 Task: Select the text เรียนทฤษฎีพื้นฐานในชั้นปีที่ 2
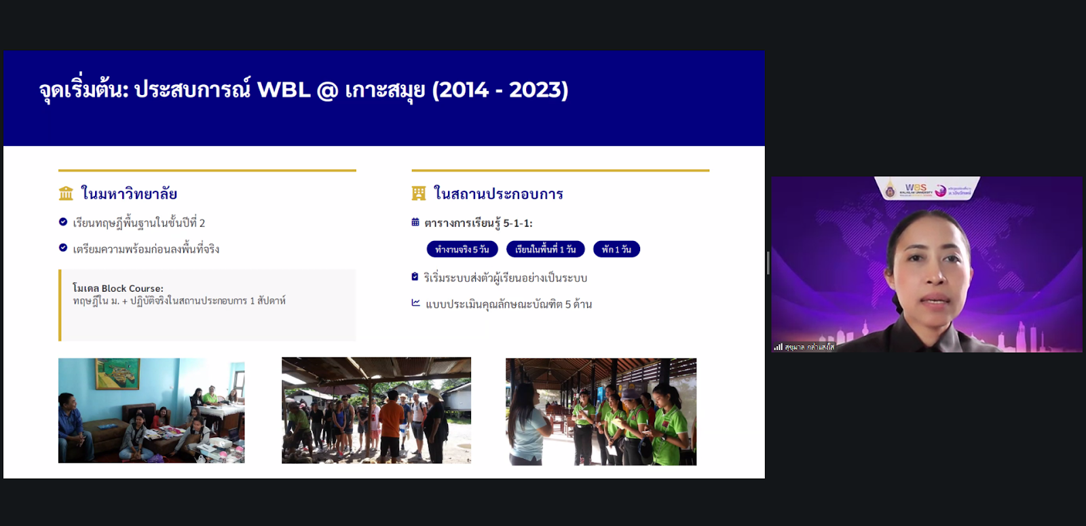point(139,223)
